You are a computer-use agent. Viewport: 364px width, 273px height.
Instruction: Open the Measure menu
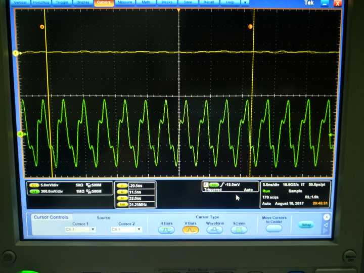coord(125,3)
